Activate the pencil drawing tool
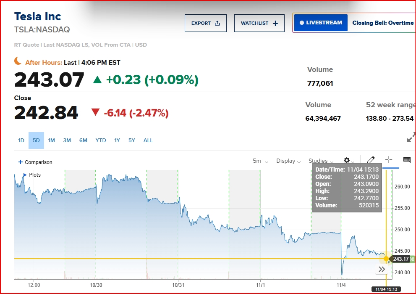 (x=371, y=160)
